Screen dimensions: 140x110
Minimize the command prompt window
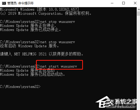[112, 3]
